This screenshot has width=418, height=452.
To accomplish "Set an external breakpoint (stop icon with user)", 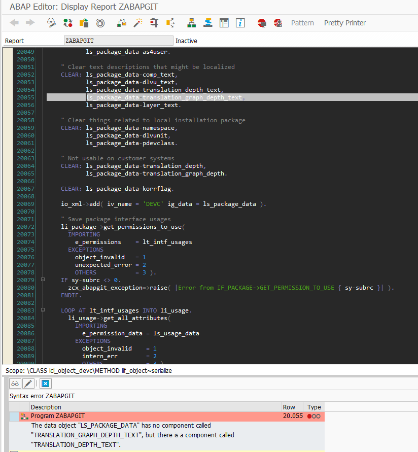I will click(x=278, y=23).
